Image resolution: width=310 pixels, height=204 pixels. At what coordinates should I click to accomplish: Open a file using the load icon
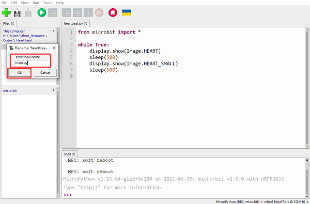pyautogui.click(x=17, y=13)
